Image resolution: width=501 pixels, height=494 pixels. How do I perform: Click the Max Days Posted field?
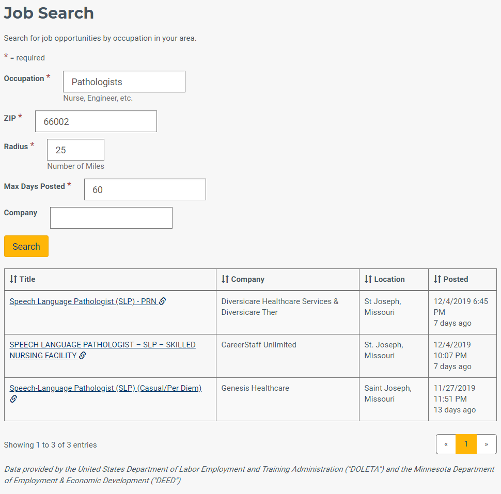pyautogui.click(x=145, y=189)
